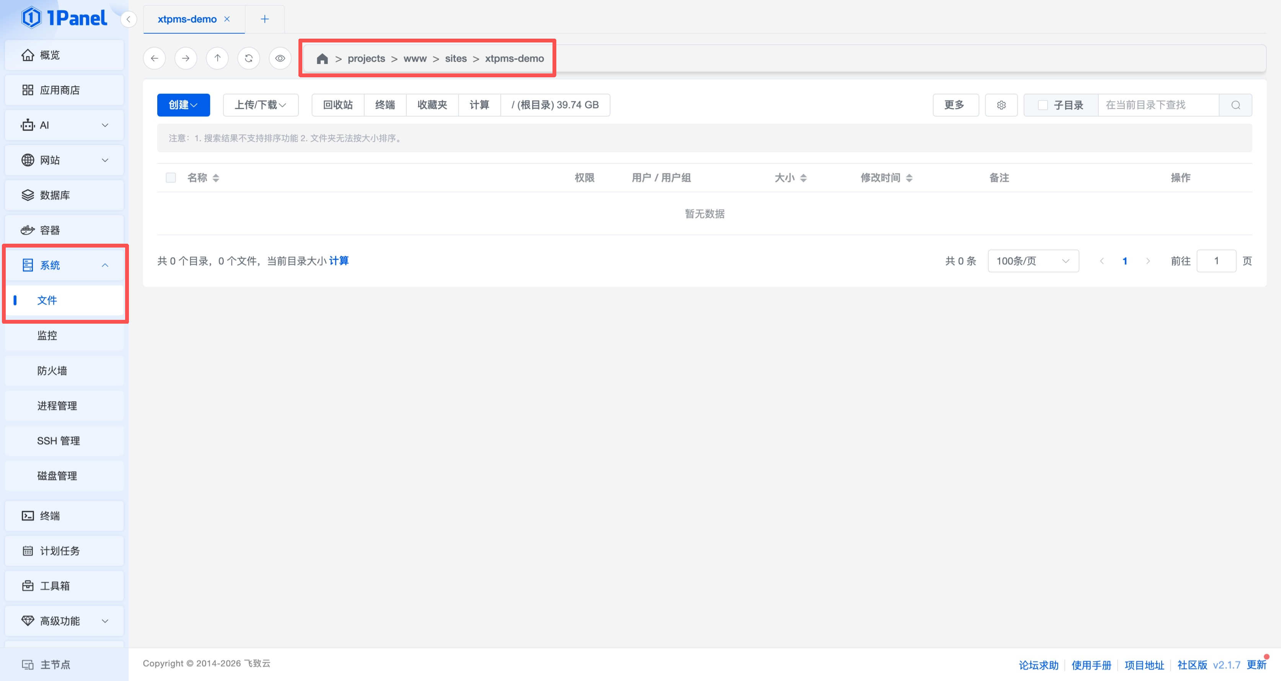Open the 工具箱 toolbox
Image resolution: width=1281 pixels, height=681 pixels.
pyautogui.click(x=64, y=586)
